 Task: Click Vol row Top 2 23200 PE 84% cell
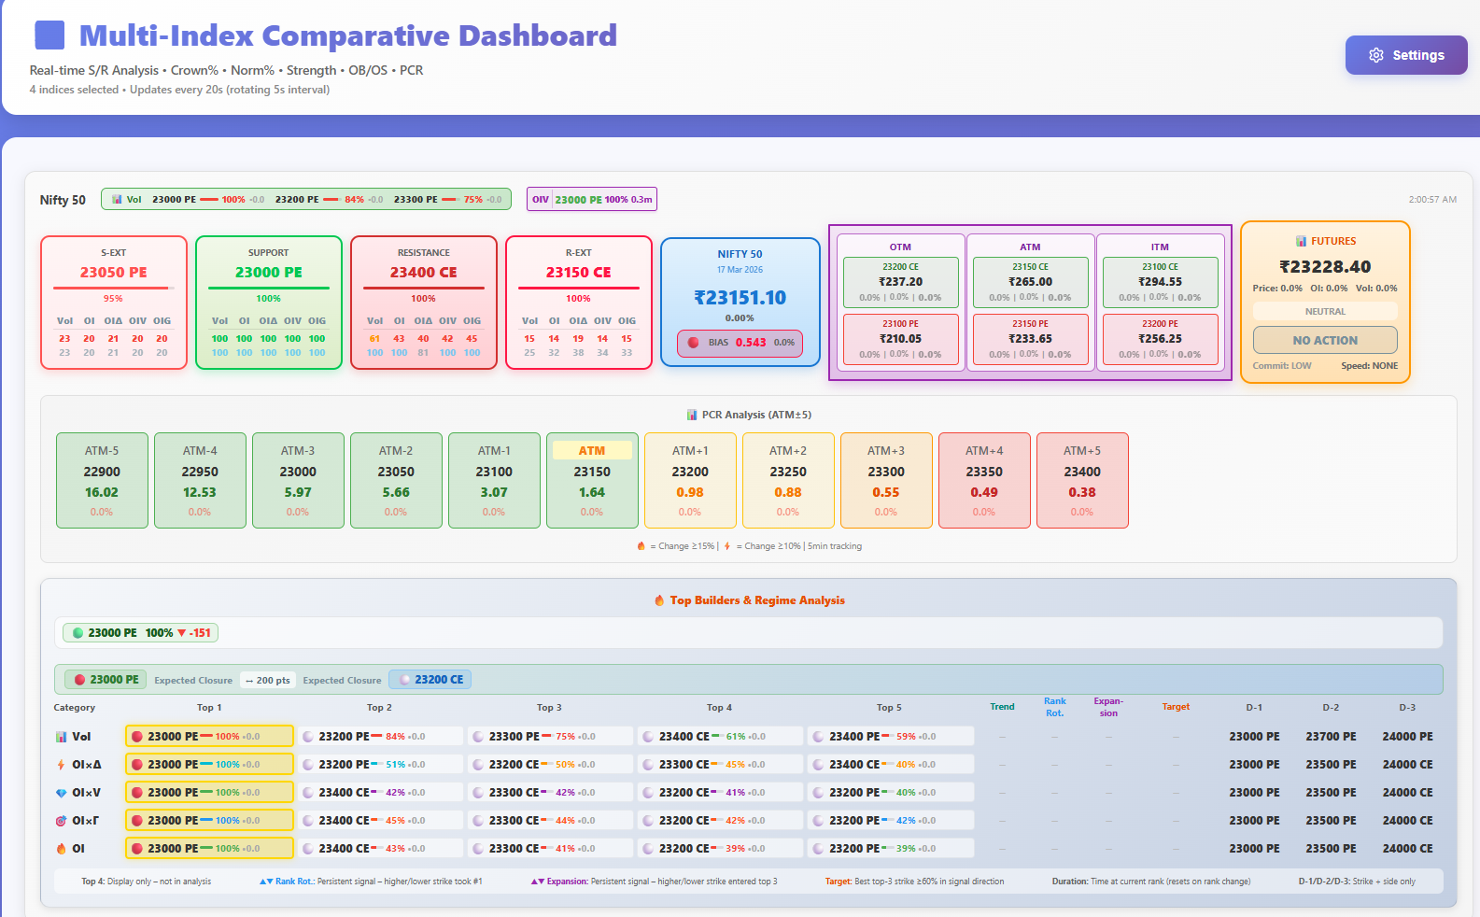[x=380, y=737]
